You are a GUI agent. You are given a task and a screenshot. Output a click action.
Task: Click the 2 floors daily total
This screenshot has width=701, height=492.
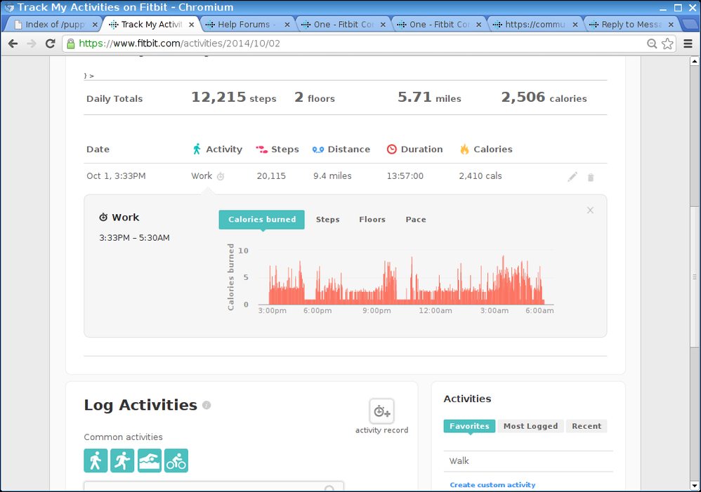point(314,98)
